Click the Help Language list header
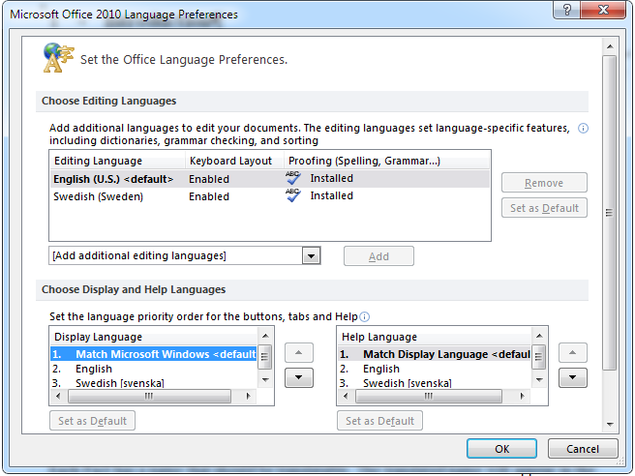The width and height of the screenshot is (635, 476). [x=434, y=337]
